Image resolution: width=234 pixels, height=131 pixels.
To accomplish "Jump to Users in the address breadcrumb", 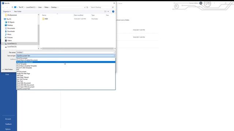I will point(40,7).
